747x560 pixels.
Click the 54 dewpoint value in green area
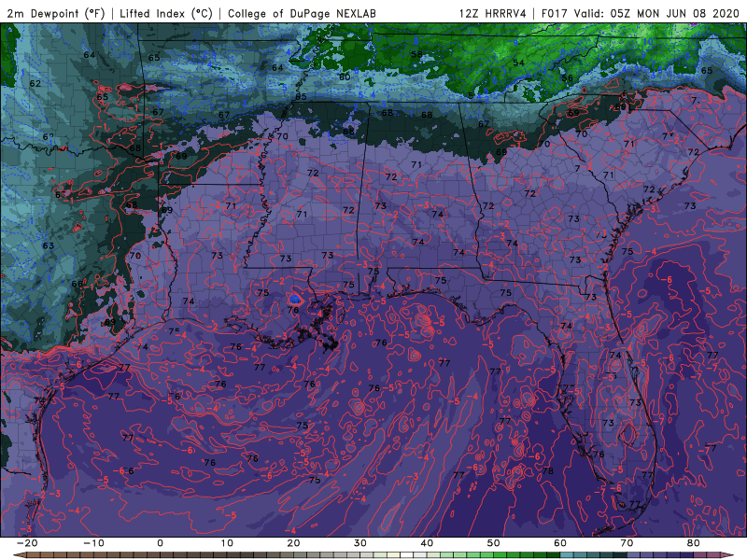tap(518, 63)
